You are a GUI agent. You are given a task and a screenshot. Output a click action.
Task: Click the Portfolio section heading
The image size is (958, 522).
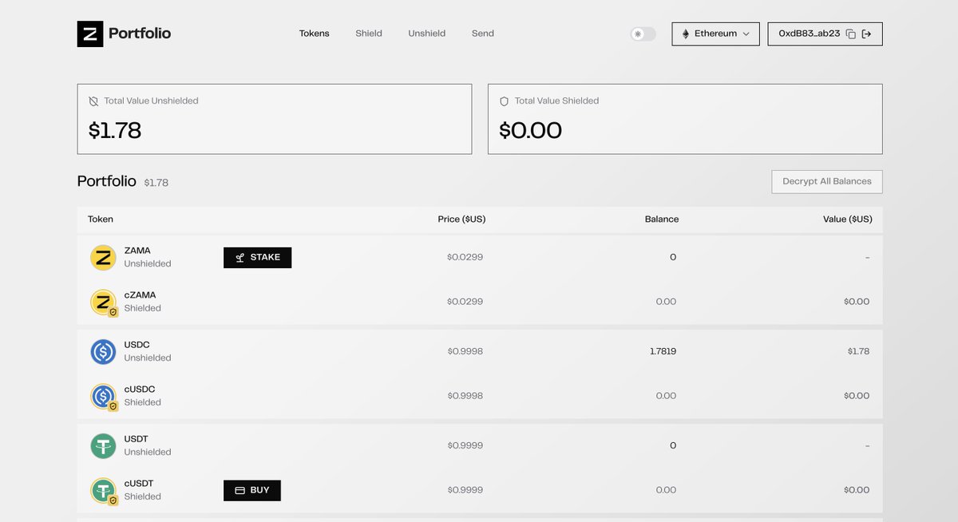(107, 181)
